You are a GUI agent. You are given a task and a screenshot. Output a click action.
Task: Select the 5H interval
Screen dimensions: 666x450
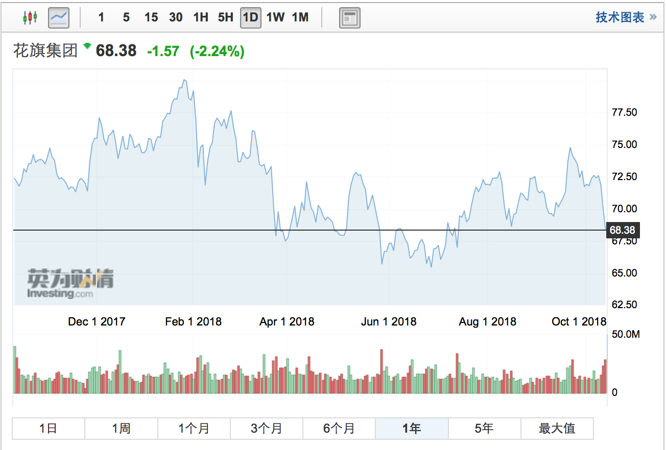pyautogui.click(x=225, y=17)
